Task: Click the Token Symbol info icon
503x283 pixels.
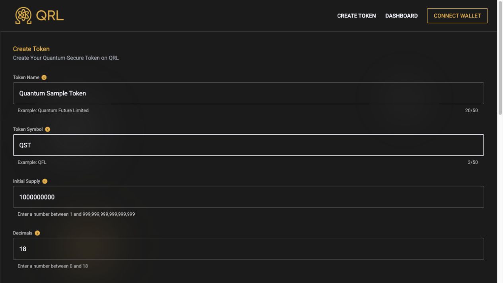Action: (48, 129)
